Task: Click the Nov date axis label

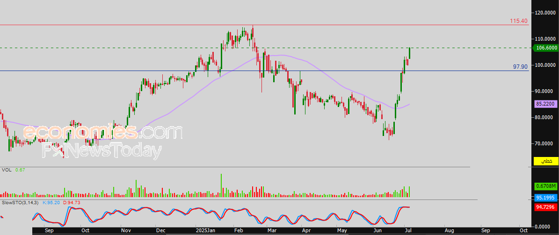Action: point(126,231)
